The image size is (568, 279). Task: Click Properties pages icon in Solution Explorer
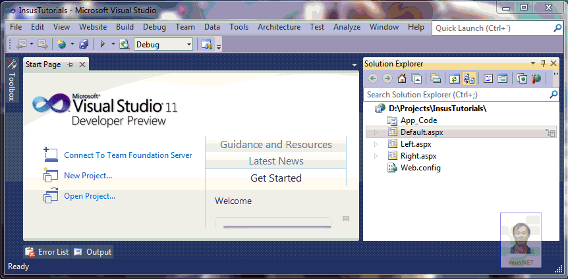[436, 78]
